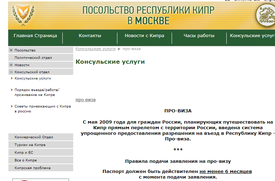This screenshot has height=181, width=275.
Task: Open Политический отдел in the sidebar
Action: pyautogui.click(x=41, y=58)
